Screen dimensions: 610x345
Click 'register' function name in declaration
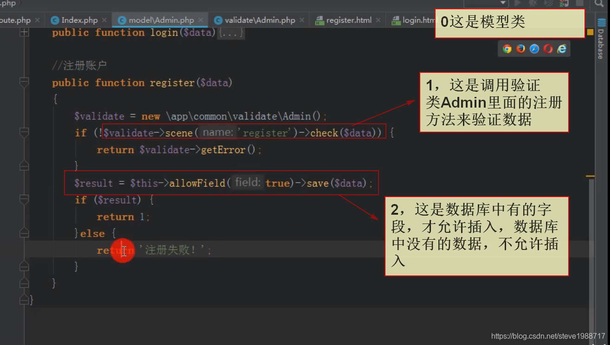coord(172,83)
